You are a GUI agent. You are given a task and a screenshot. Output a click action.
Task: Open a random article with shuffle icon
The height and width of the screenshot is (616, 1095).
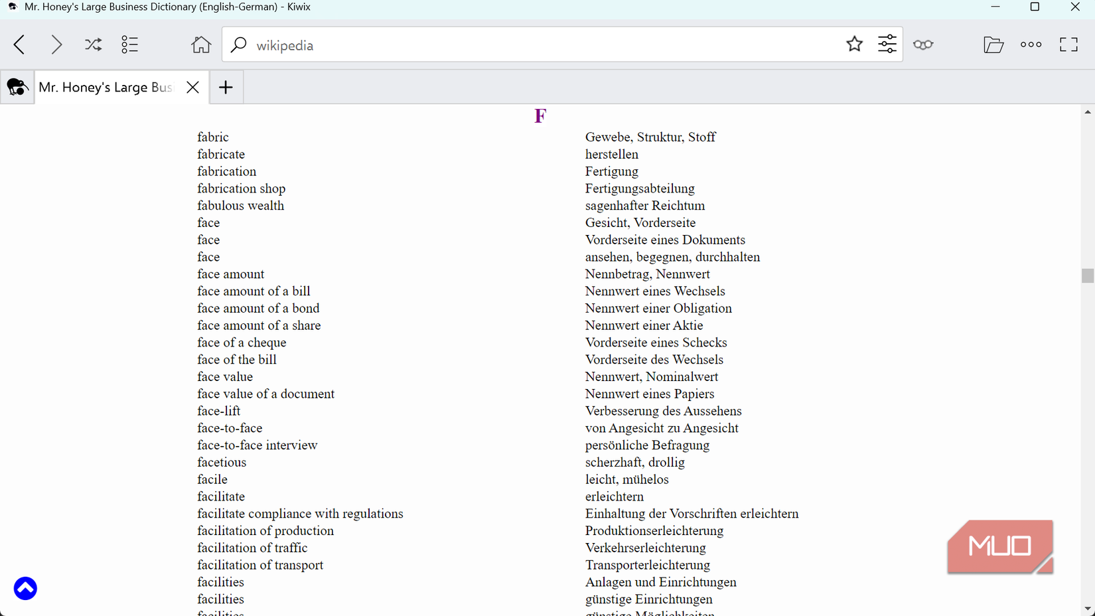[93, 44]
